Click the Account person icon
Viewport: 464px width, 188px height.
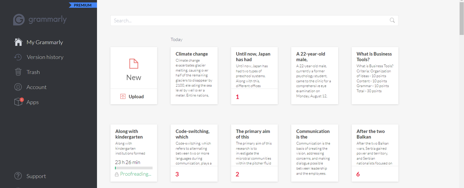point(18,87)
